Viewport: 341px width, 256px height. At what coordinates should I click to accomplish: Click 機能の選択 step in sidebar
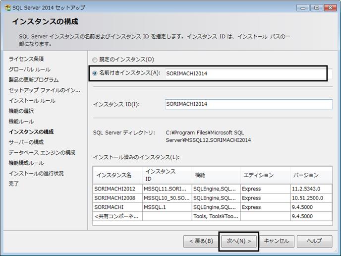(21, 111)
